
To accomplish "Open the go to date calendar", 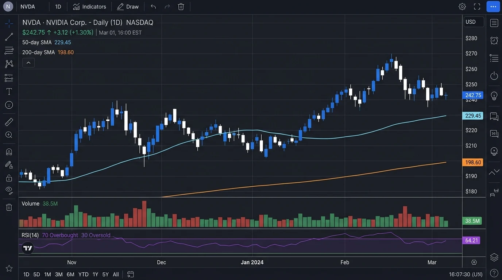I will (131, 274).
